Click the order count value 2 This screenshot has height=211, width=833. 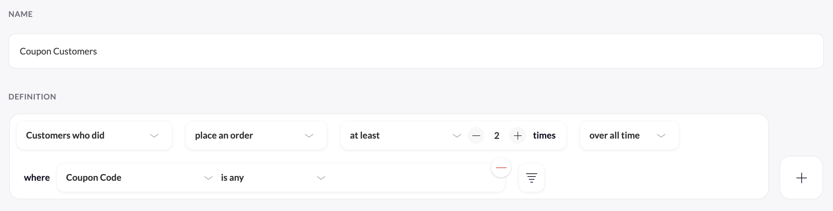(x=497, y=136)
